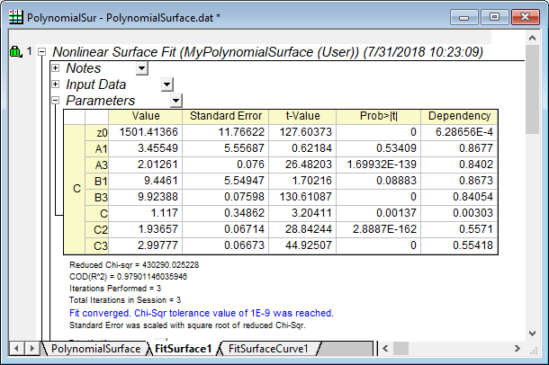Click the Standard Error column header

226,117
